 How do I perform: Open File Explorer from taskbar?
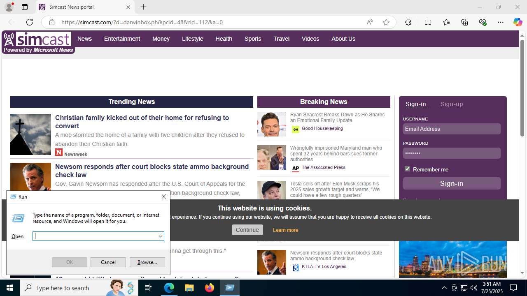[x=189, y=288]
